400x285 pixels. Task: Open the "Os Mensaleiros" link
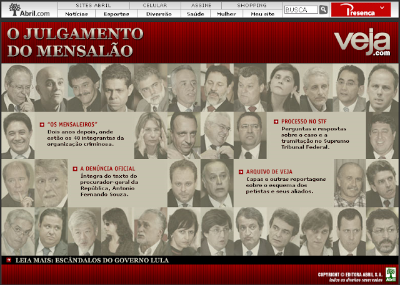coord(72,125)
